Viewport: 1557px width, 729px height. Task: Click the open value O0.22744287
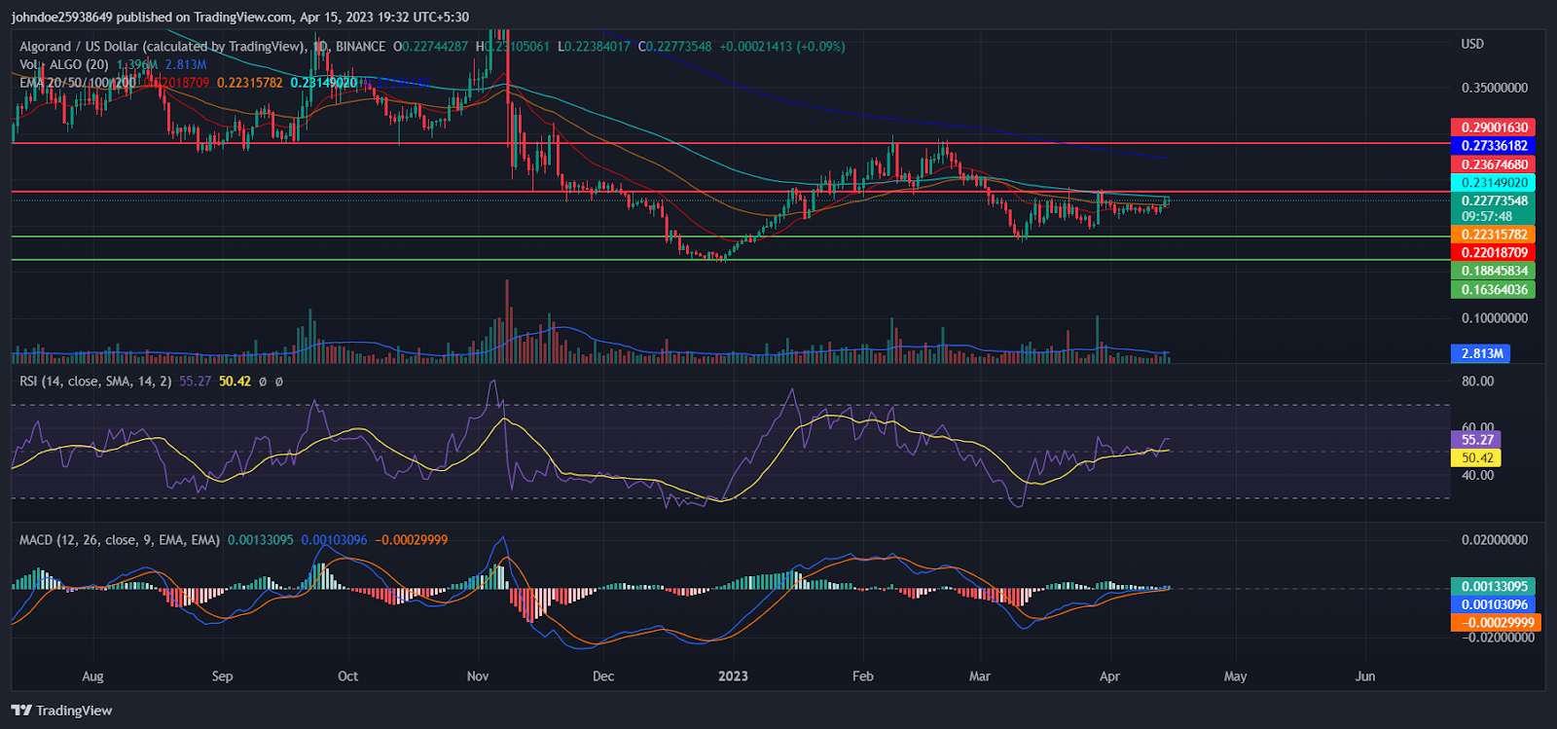[430, 47]
